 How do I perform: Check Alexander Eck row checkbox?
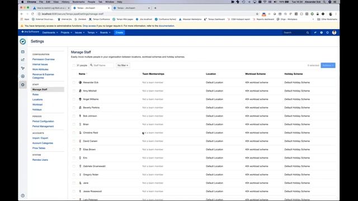[x=74, y=83]
